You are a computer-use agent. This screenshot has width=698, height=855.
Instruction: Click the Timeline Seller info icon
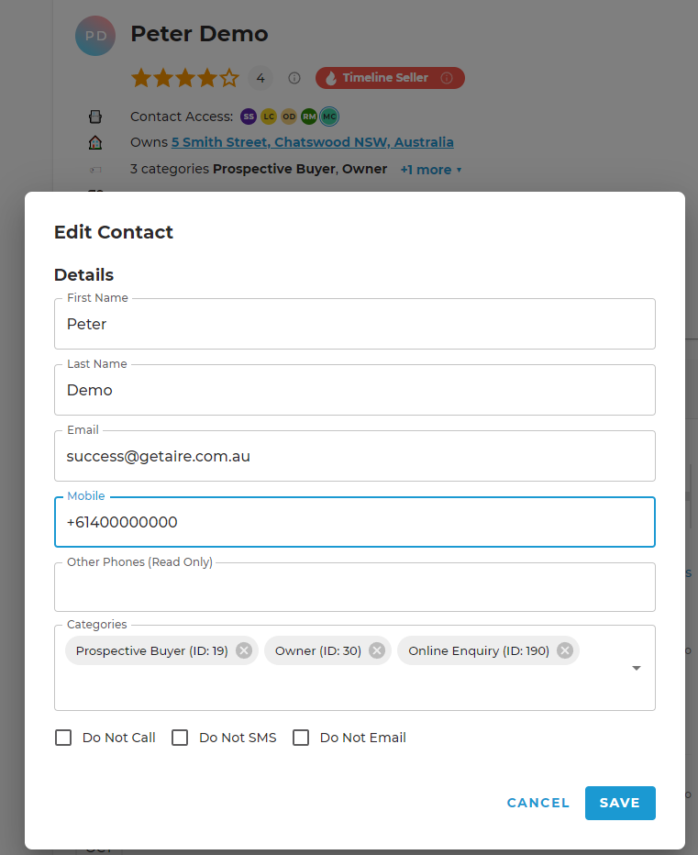tap(447, 78)
